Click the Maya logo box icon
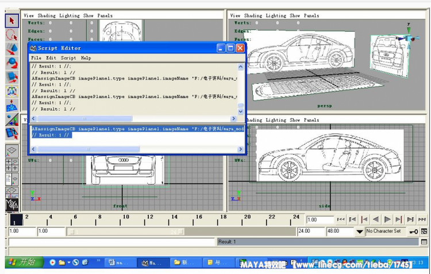431x274 pixels. pos(12,204)
